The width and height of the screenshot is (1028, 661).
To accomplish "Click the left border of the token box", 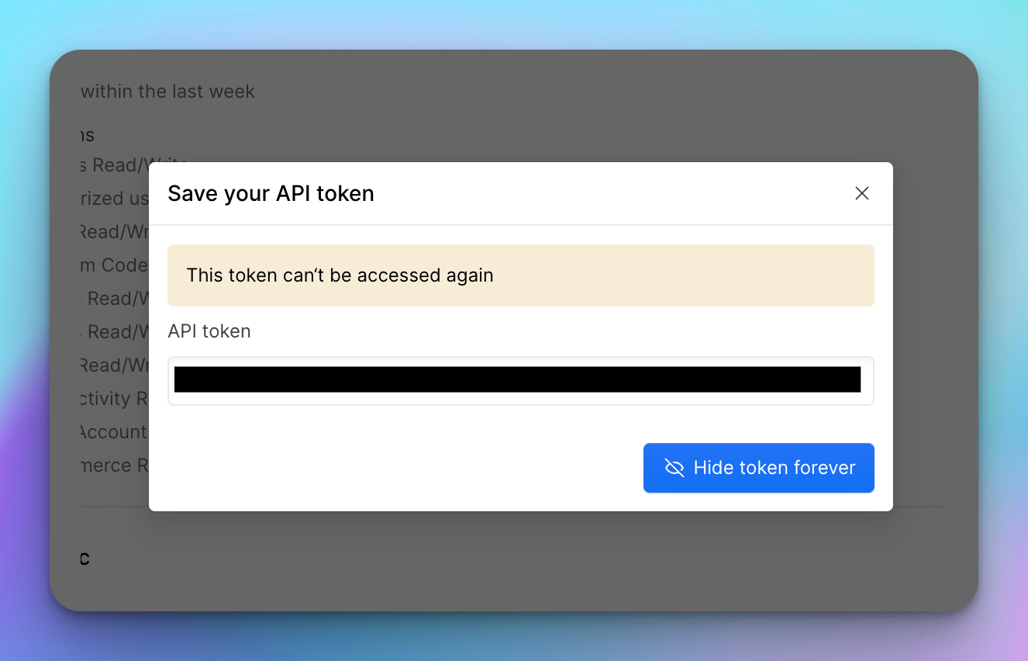I will (168, 381).
